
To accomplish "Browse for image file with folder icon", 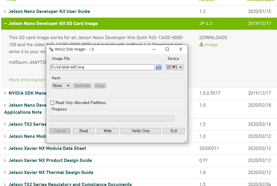I will pyautogui.click(x=159, y=67).
